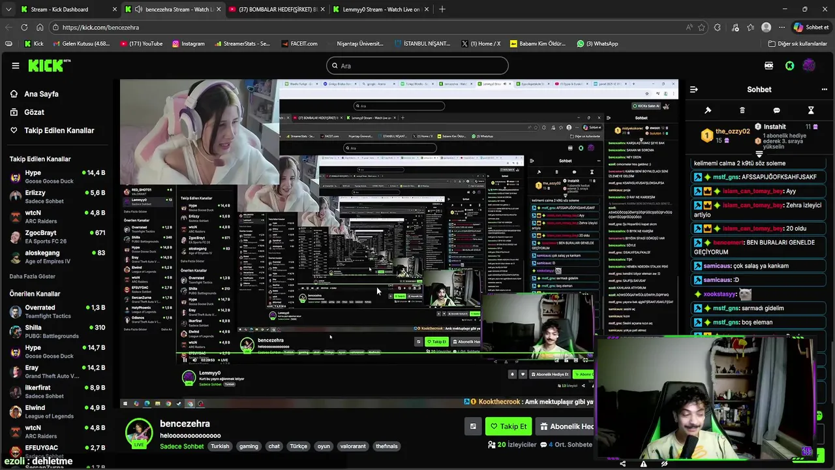Open the hamburger menu beside Kick logo
The height and width of the screenshot is (470, 835).
(x=16, y=65)
